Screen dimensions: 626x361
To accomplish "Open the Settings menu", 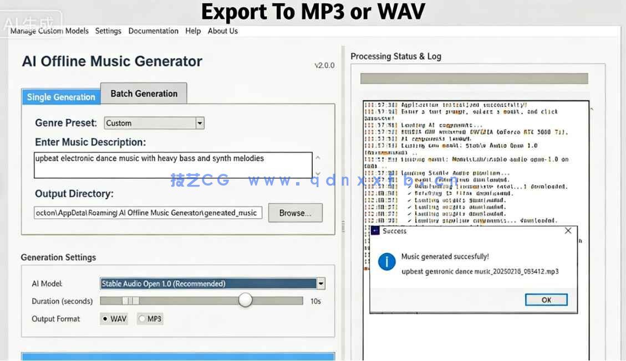I will 108,31.
